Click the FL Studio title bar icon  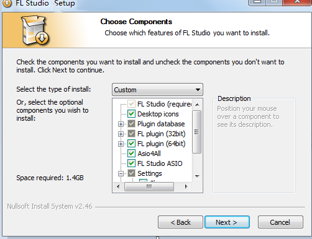point(7,3)
